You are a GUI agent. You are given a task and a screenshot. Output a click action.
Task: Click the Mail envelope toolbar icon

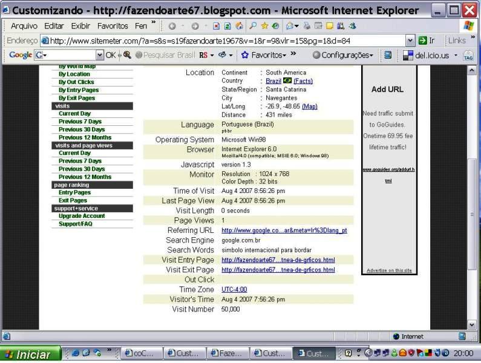[289, 26]
